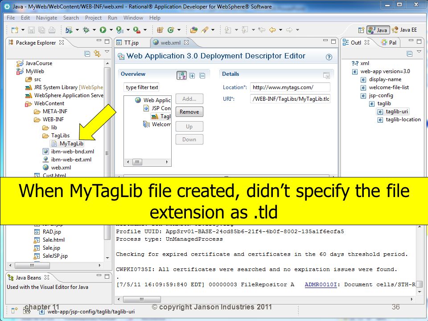Select MyTagLib file in Package Explorer

point(68,144)
